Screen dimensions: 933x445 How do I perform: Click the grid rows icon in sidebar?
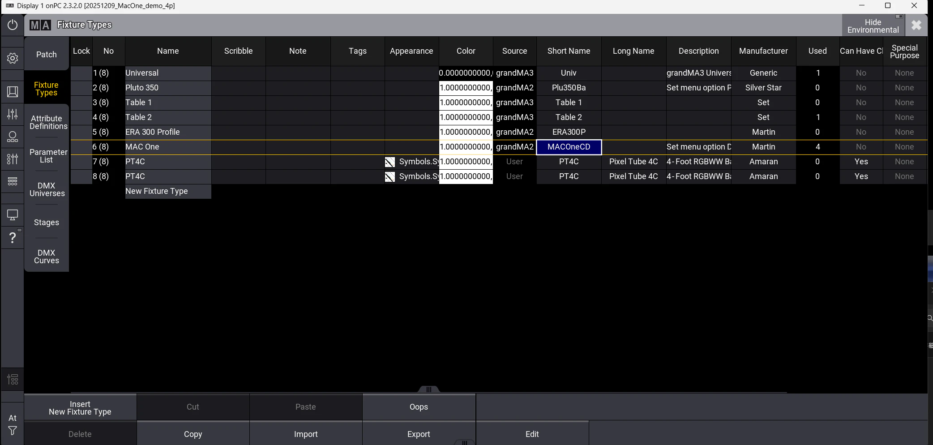13,181
